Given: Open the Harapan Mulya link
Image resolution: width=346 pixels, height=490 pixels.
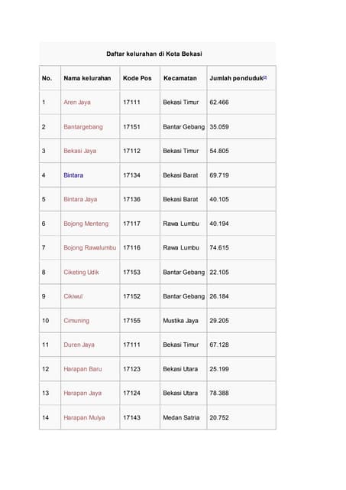Looking at the screenshot, I should [84, 417].
